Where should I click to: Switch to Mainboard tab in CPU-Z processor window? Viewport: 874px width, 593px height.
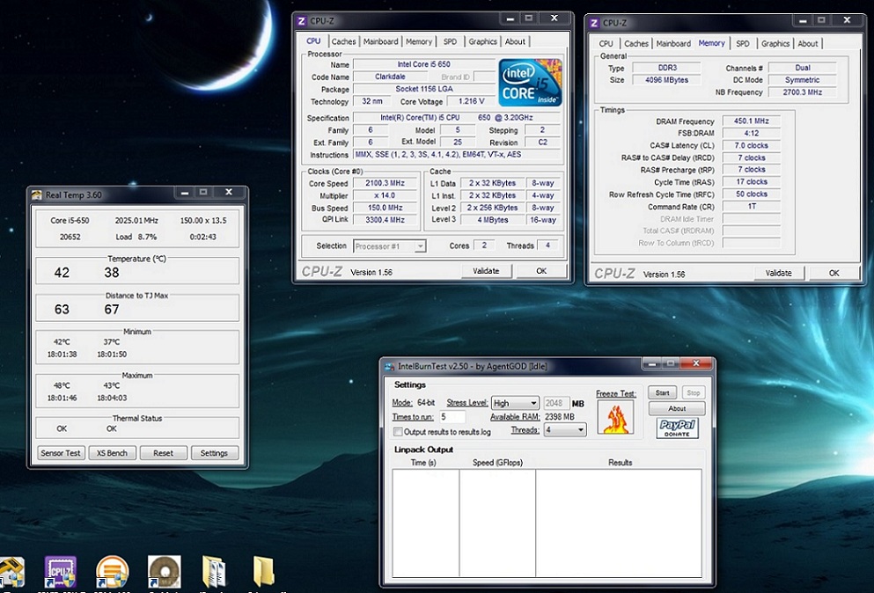coord(381,41)
